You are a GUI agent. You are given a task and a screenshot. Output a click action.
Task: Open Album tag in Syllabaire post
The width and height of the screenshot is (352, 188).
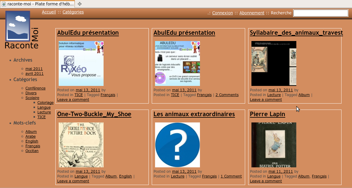[304, 95]
